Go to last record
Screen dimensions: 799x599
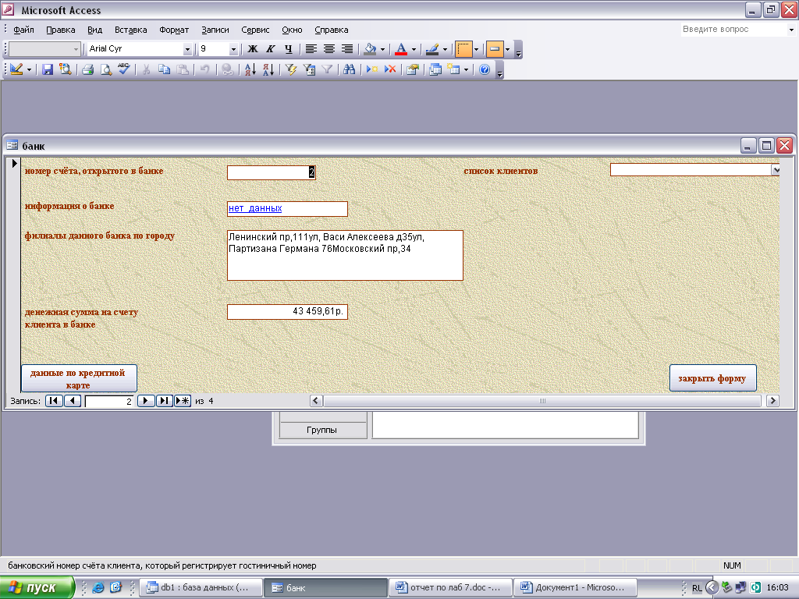[164, 401]
